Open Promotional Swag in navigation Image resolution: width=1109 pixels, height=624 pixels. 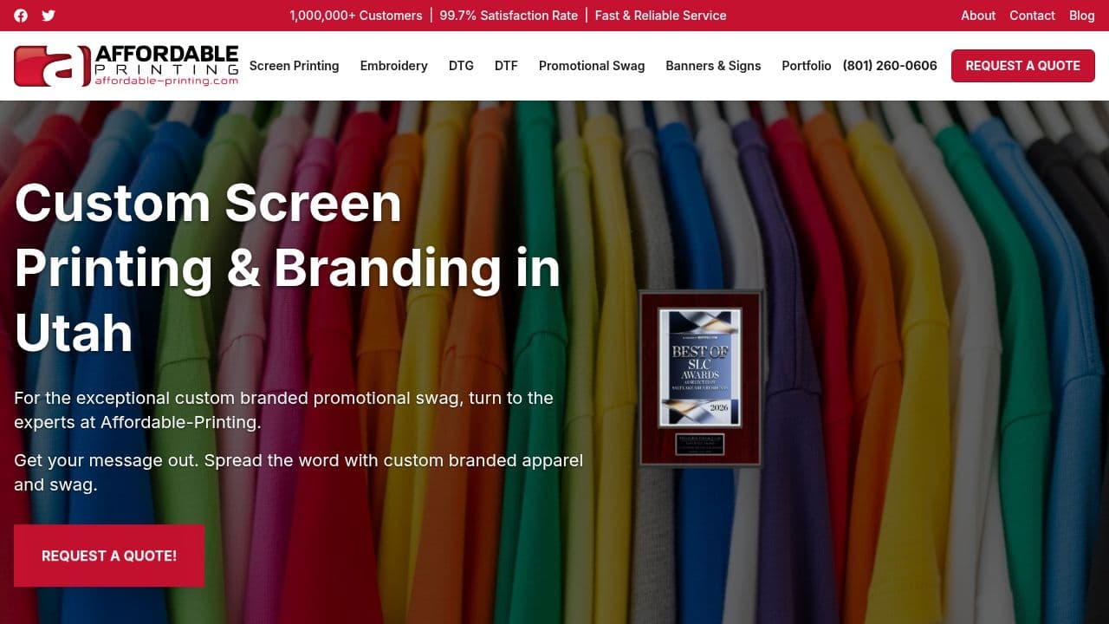592,66
